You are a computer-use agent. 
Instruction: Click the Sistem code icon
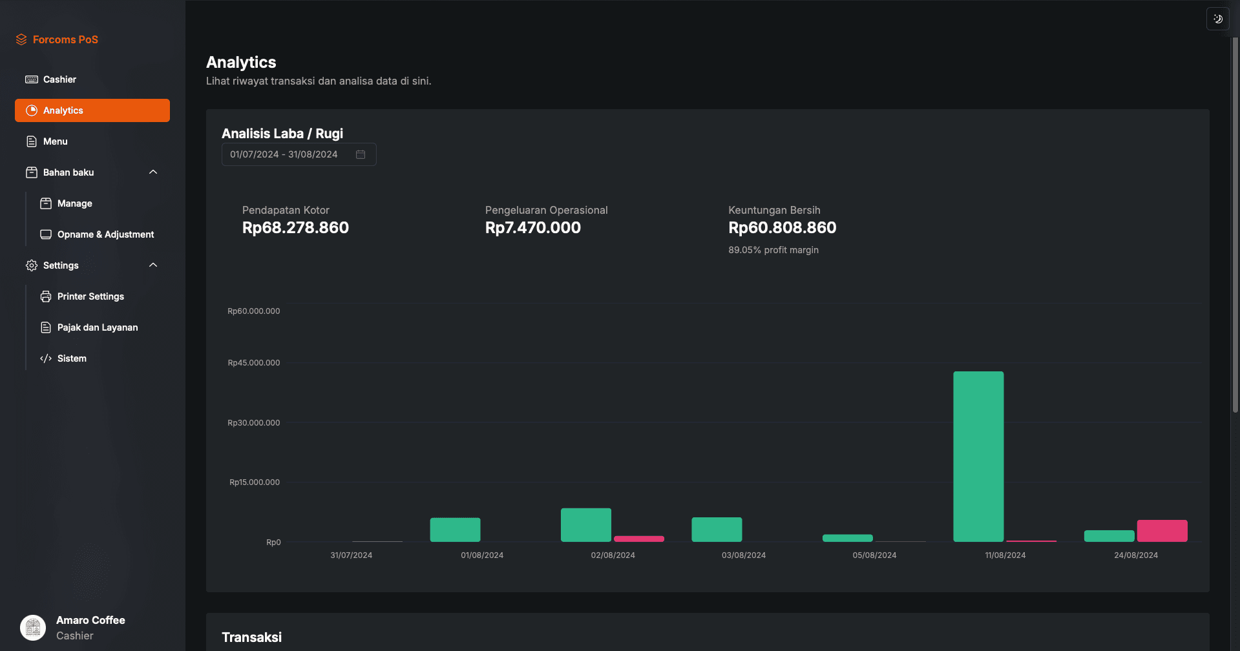tap(45, 358)
